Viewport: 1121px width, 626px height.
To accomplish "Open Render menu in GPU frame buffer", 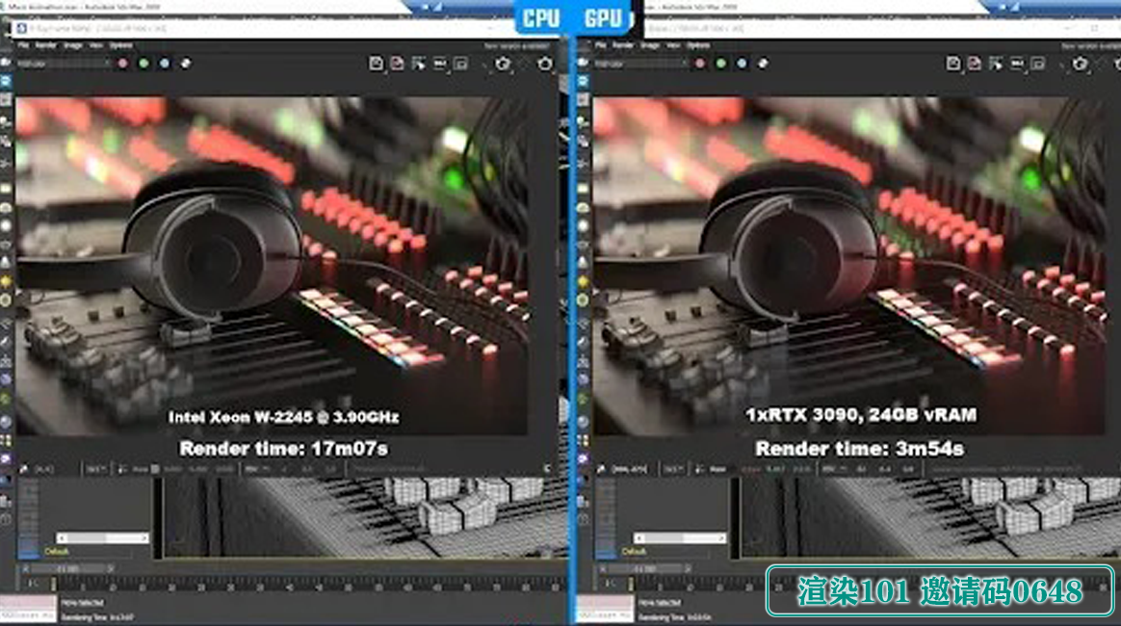I will coord(623,45).
